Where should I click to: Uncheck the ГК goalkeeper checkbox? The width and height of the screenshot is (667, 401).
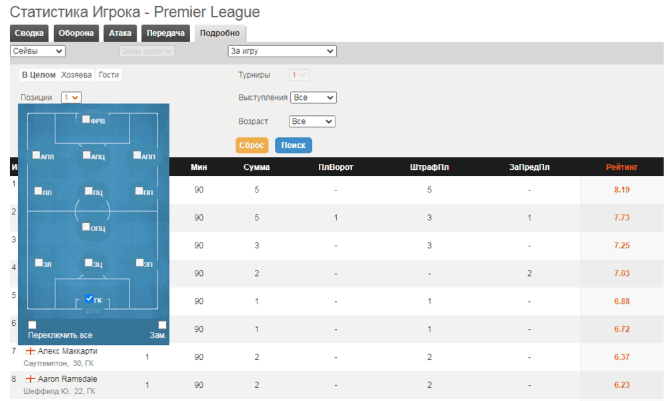click(89, 299)
